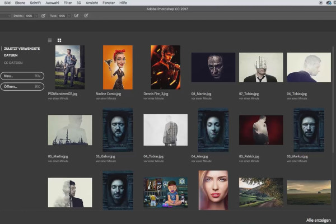Open 08_Martin.jpg thumbnail
336x224 pixels.
[x=213, y=67]
